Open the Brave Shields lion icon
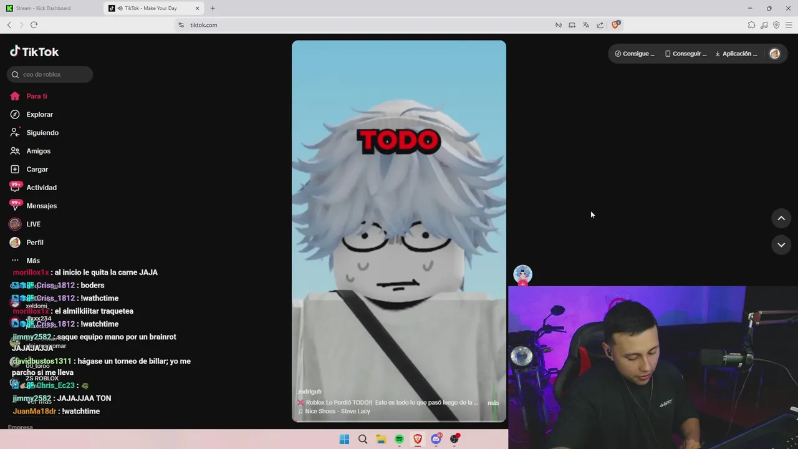798x449 pixels. [615, 24]
